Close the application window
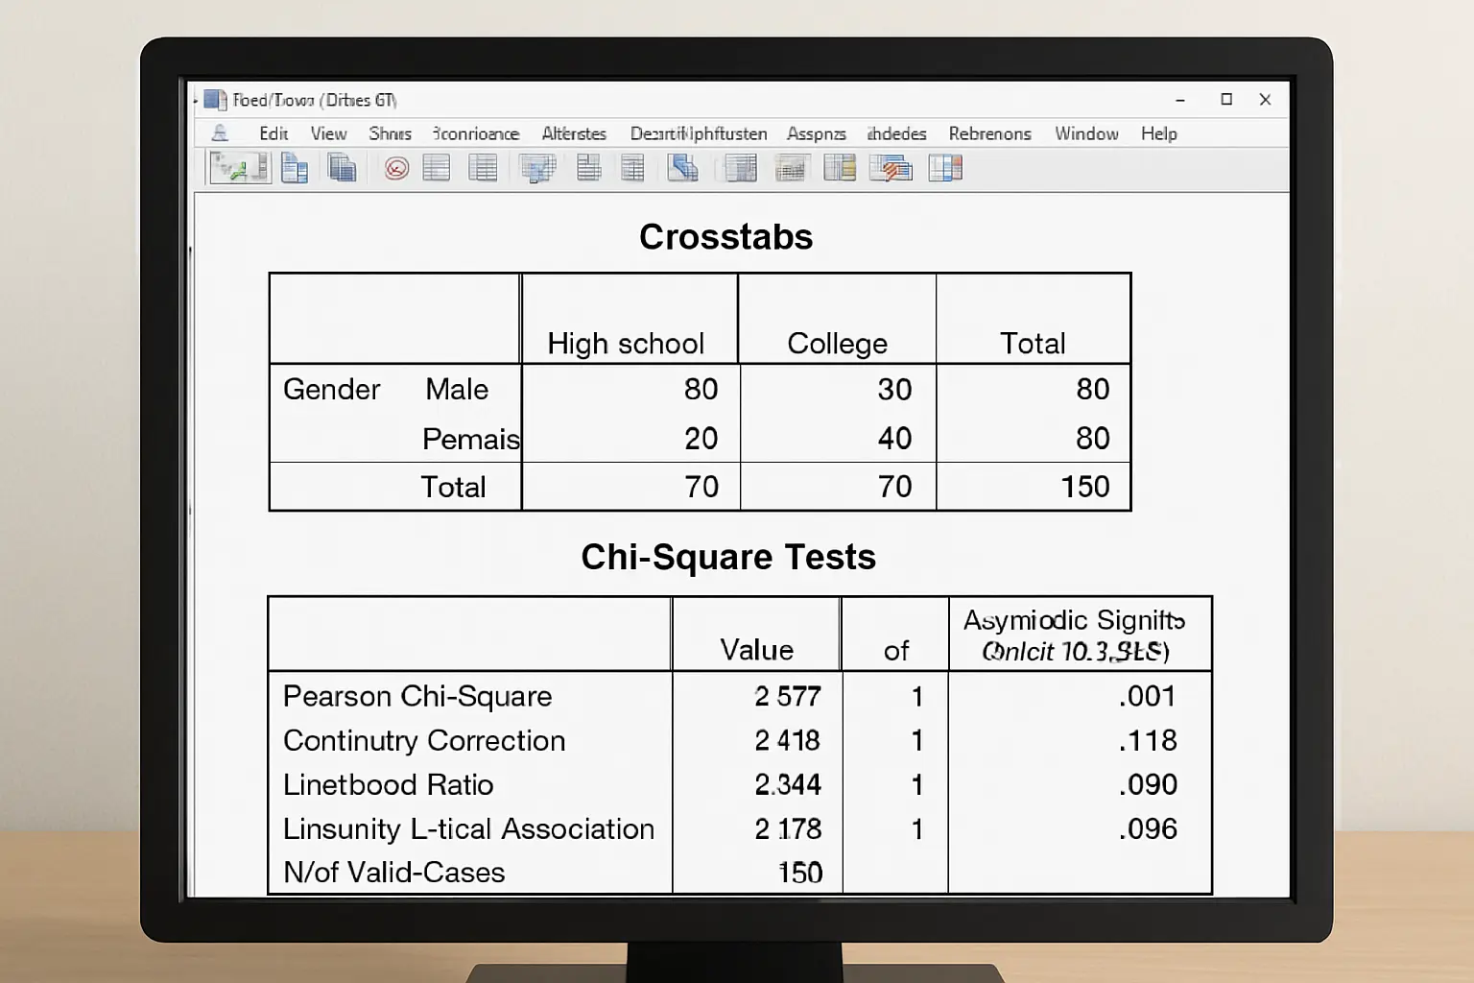The height and width of the screenshot is (983, 1474). coord(1265,99)
